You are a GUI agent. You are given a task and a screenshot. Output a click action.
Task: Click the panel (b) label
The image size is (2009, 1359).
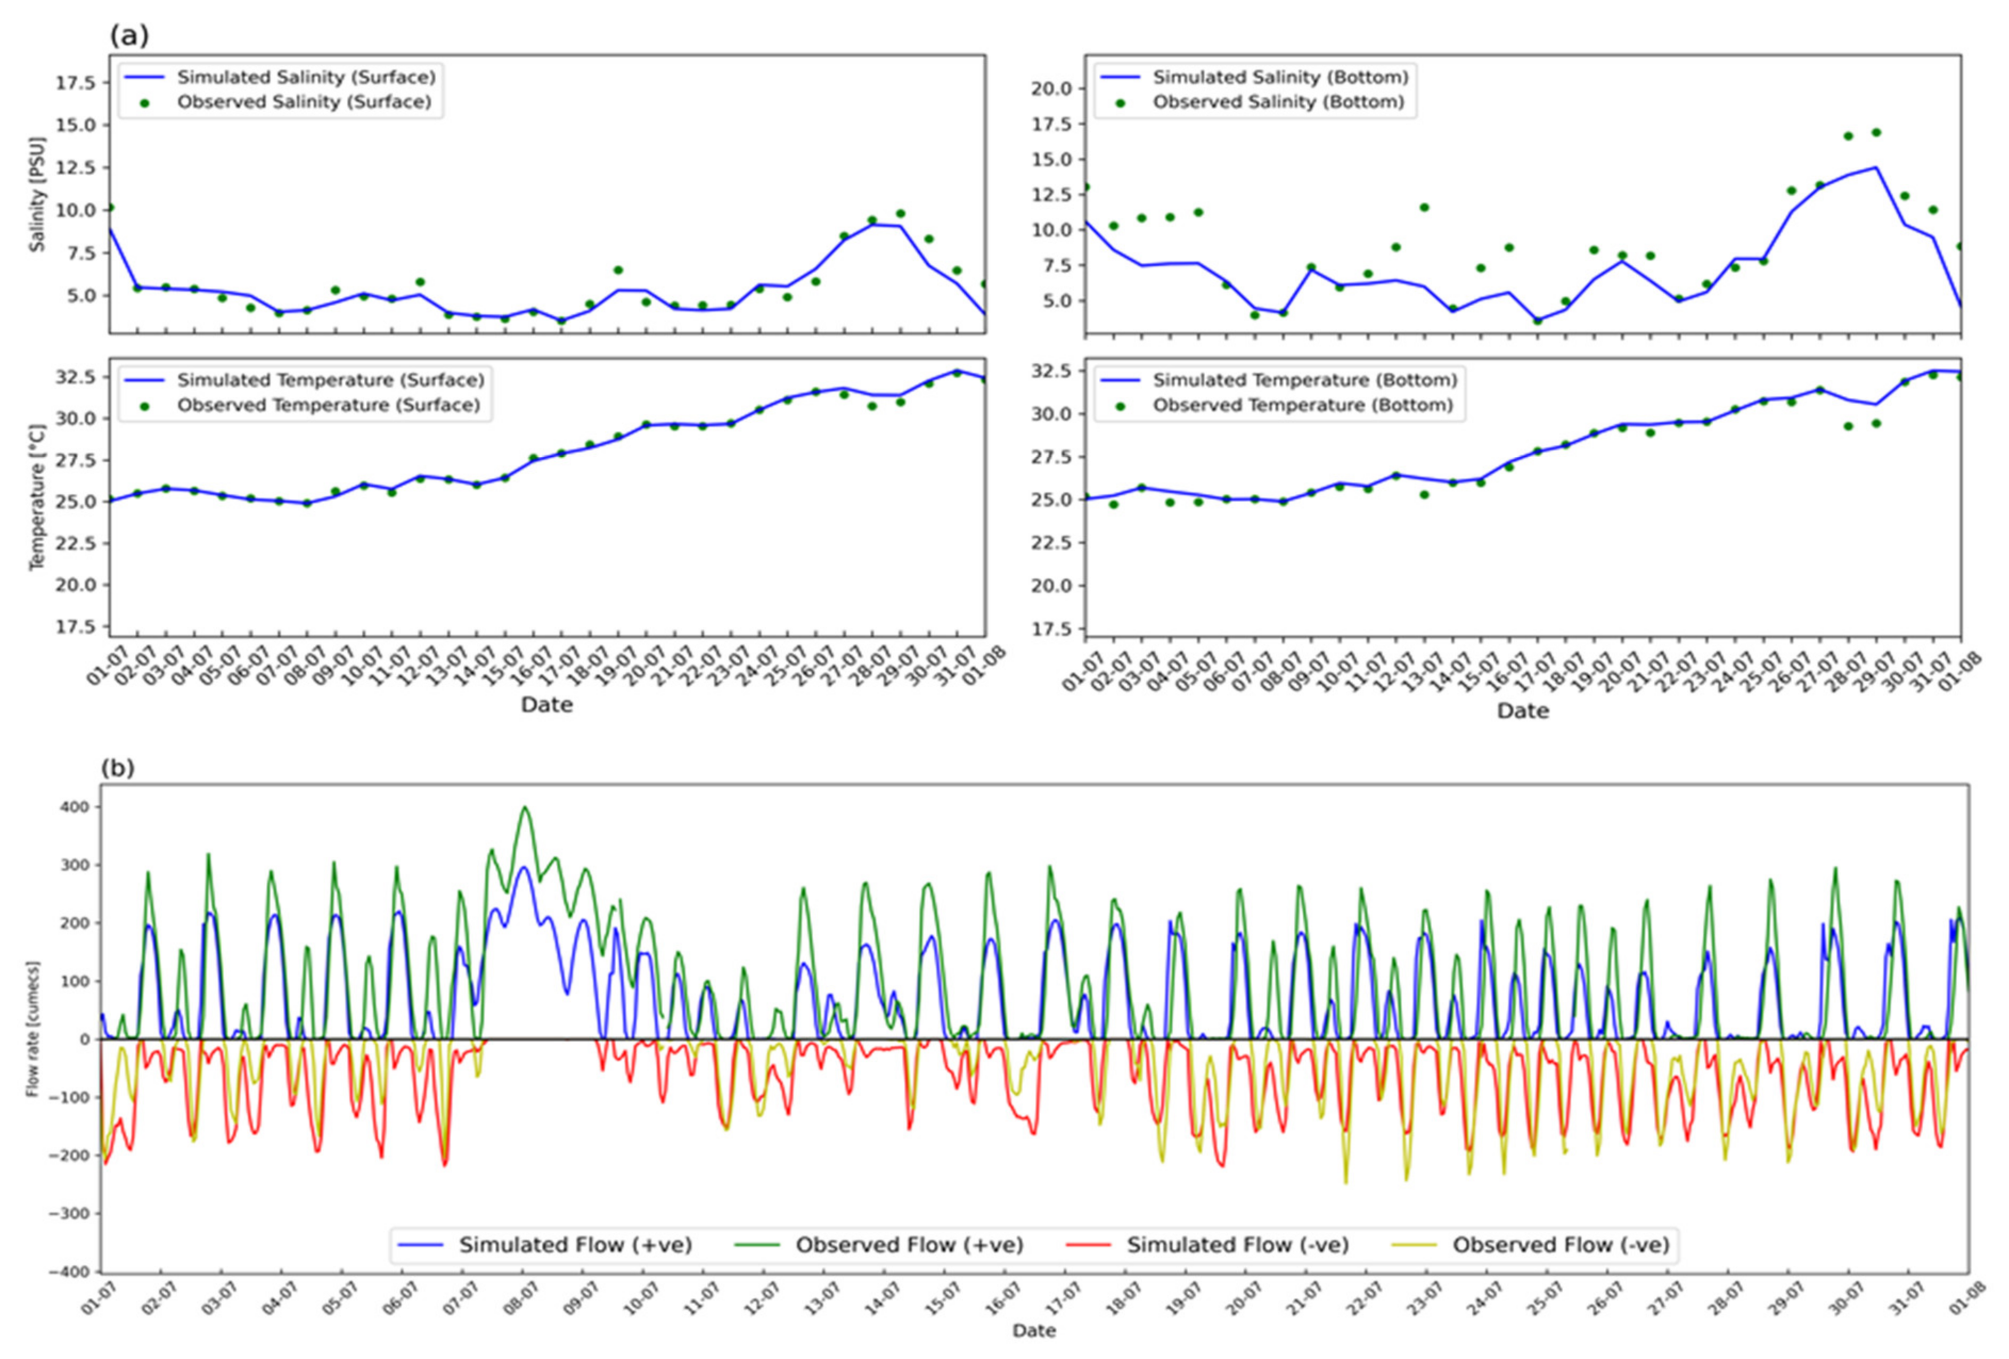point(118,768)
